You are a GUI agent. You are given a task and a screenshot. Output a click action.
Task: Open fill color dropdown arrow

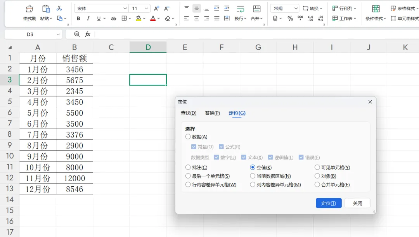pyautogui.click(x=144, y=19)
